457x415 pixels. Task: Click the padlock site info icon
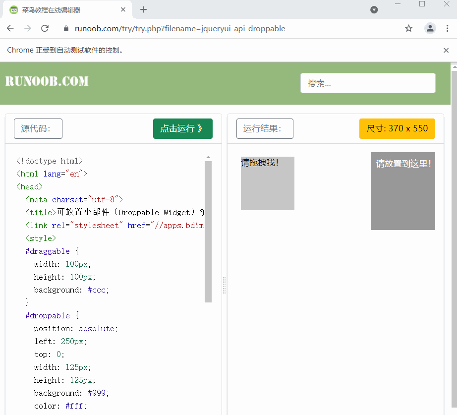[x=66, y=28]
